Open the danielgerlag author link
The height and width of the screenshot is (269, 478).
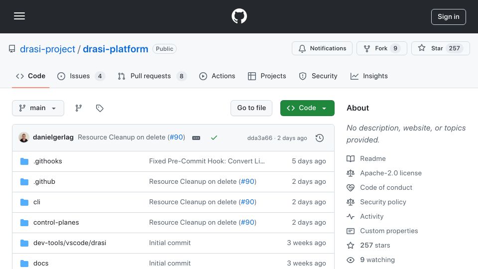click(x=53, y=137)
